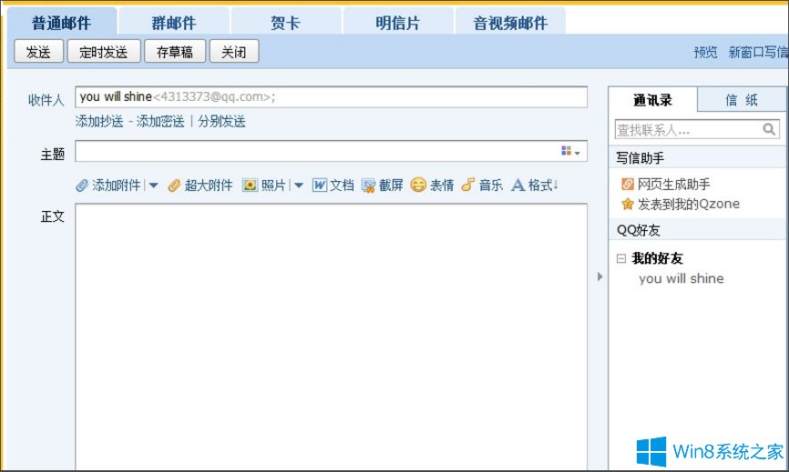Select the 通讯录 panel tab
Screen dimensions: 789x472
(652, 100)
